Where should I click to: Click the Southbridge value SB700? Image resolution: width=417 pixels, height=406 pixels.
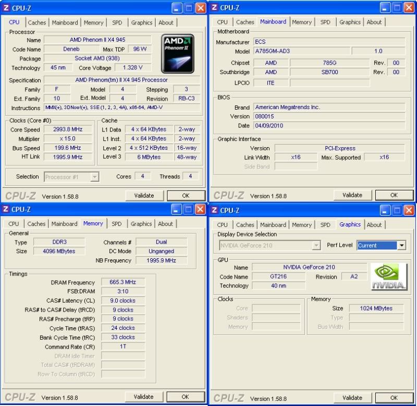tap(330, 72)
